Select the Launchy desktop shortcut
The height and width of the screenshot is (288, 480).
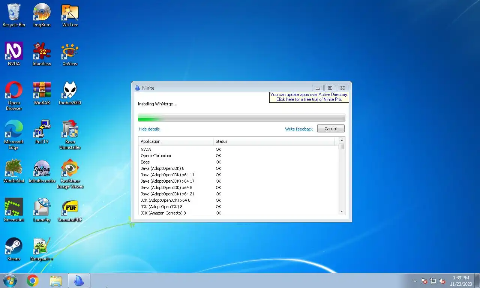pyautogui.click(x=42, y=210)
